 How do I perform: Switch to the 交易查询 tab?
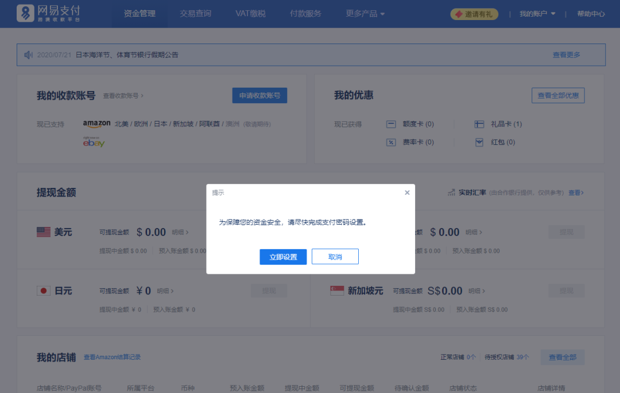[x=195, y=13]
